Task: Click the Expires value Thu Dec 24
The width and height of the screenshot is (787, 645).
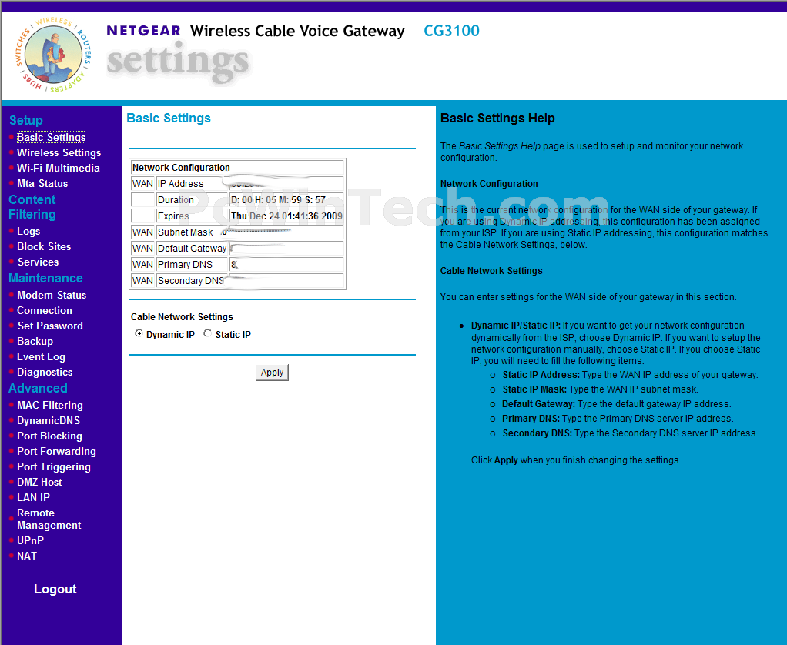Action: [286, 216]
